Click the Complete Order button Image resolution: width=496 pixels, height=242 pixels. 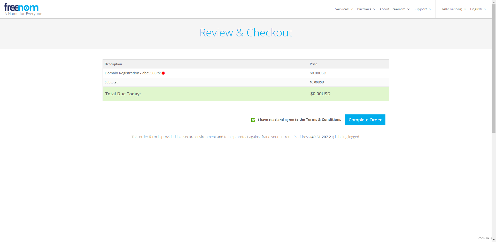[365, 120]
